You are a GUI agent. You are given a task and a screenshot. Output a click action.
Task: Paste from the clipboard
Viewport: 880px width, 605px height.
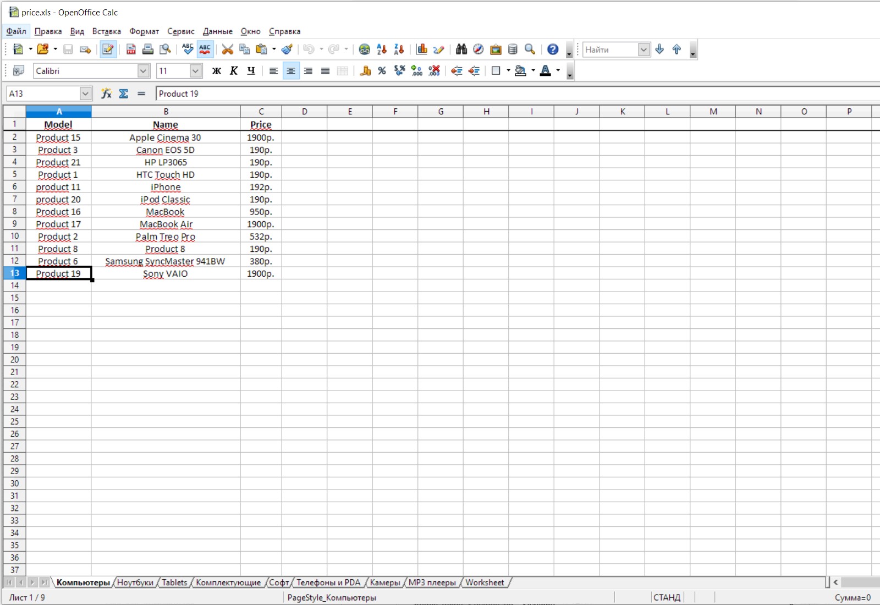[261, 50]
